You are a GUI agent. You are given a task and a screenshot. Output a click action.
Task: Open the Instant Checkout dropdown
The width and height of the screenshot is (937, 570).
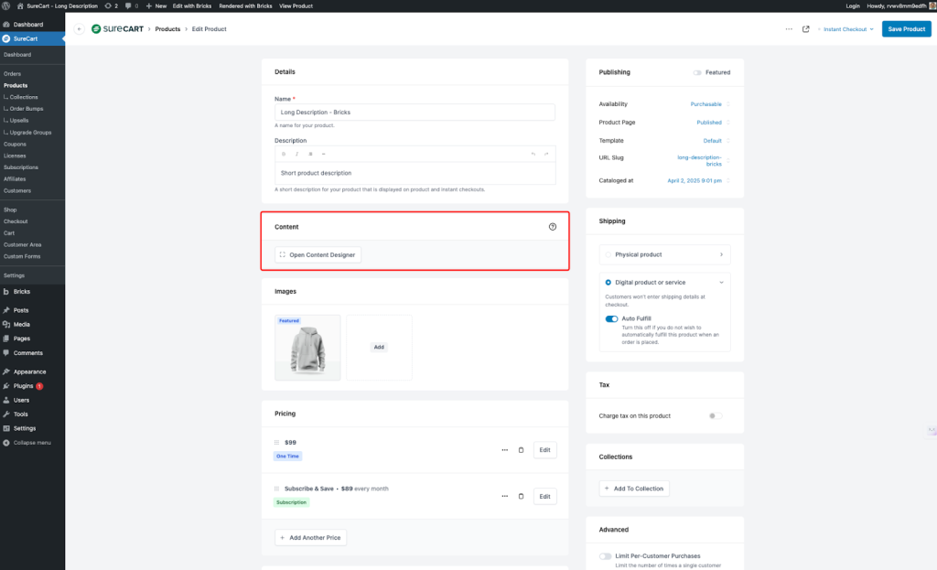[x=848, y=29]
